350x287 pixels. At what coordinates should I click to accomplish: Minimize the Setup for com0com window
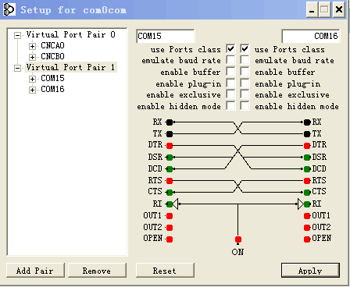(312, 10)
